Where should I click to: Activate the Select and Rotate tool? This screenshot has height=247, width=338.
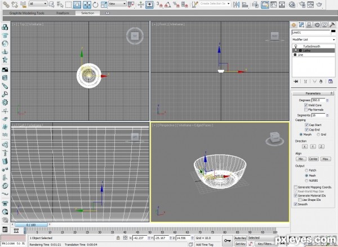coord(95,5)
